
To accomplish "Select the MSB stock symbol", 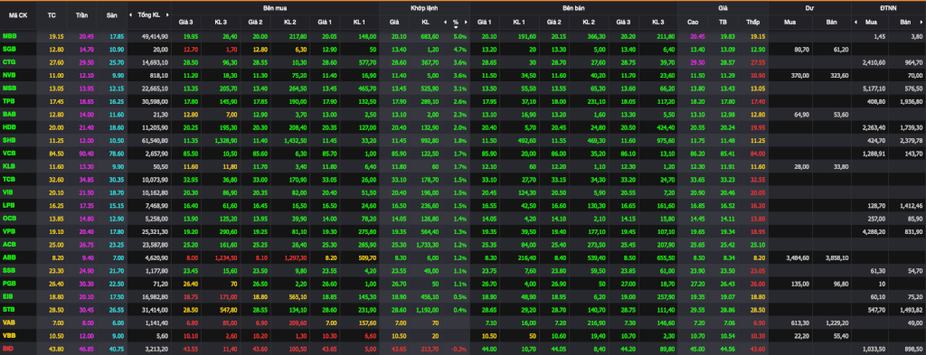I will (x=9, y=88).
